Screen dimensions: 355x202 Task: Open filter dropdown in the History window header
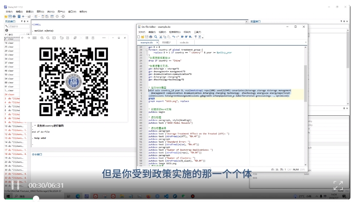pos(22,21)
